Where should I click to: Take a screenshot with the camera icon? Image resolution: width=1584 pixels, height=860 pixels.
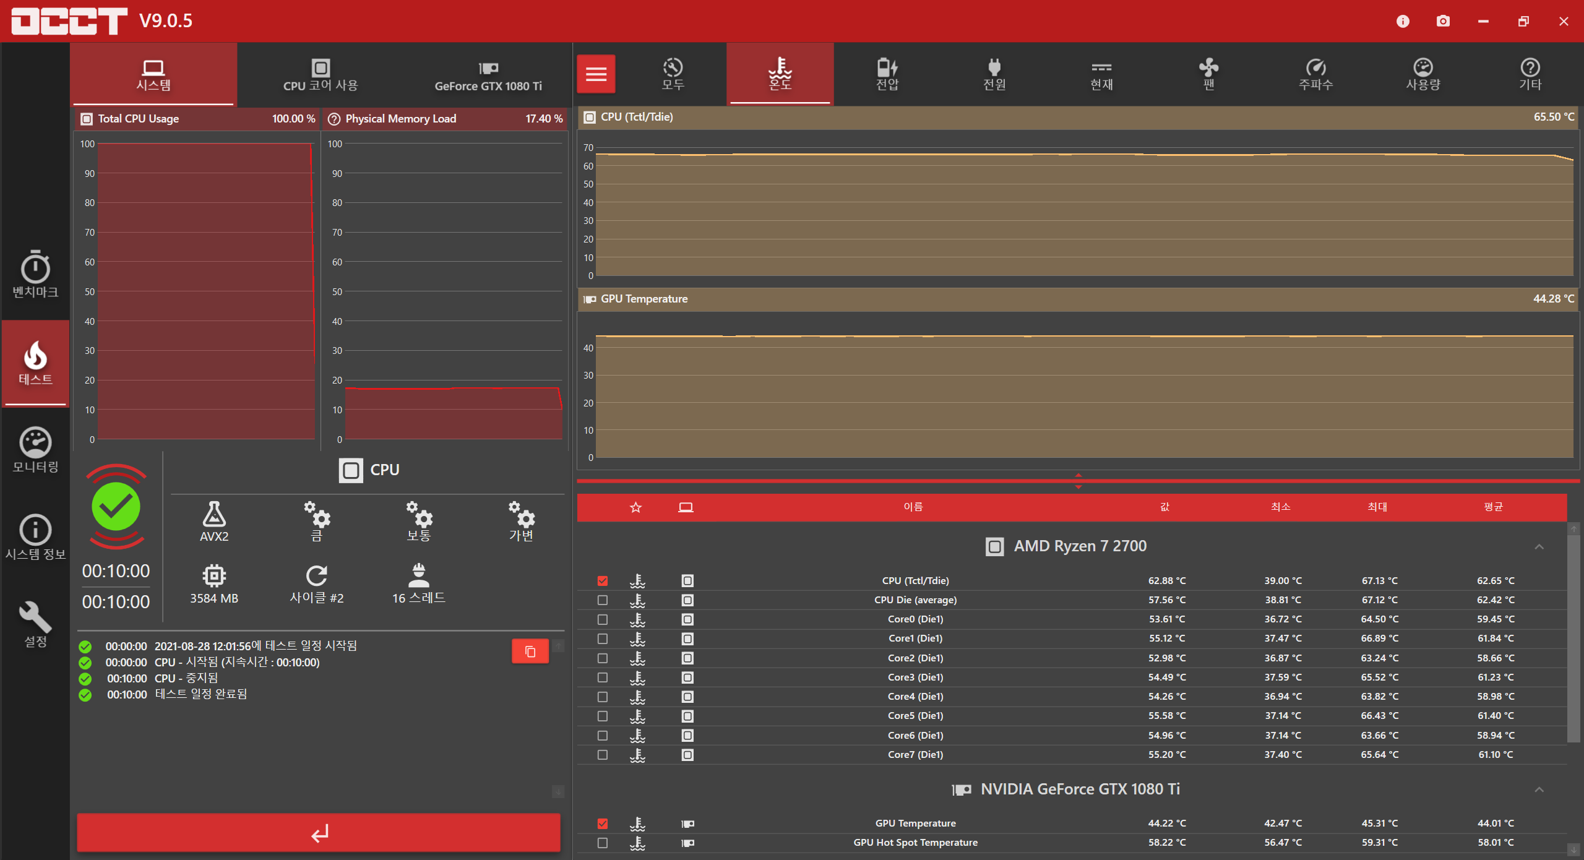click(x=1443, y=21)
